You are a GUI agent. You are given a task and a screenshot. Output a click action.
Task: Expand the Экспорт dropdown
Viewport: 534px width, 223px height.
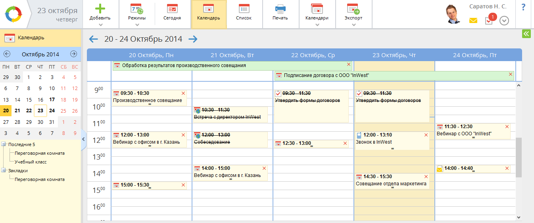coord(353,25)
